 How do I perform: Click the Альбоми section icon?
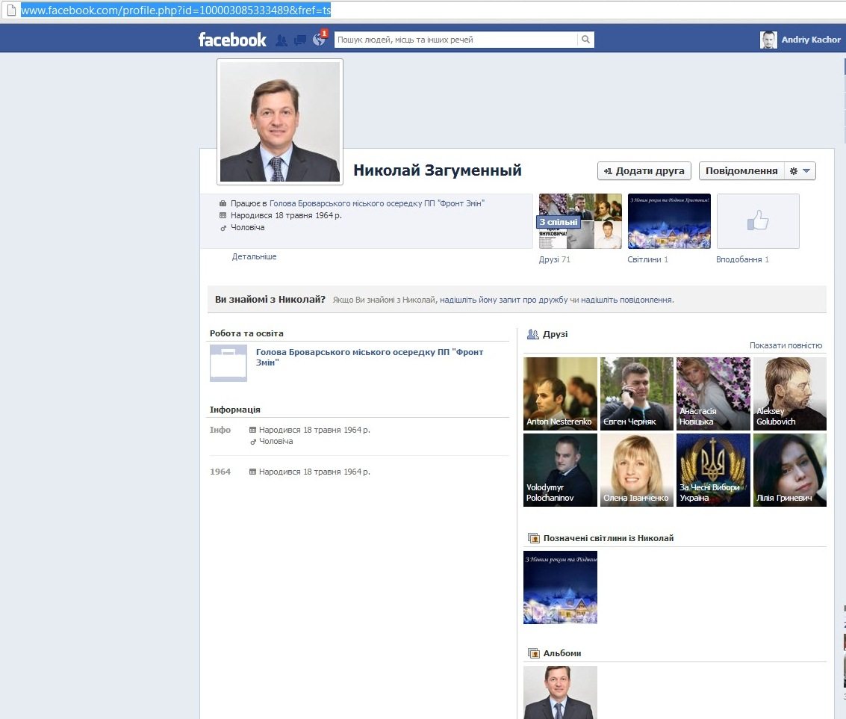(533, 653)
